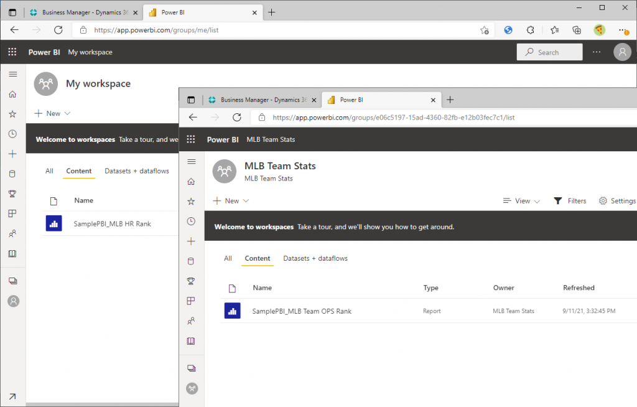Viewport: 637px width, 407px height.
Task: Expand New dropdown in MLB Team Stats window
Action: 231,201
